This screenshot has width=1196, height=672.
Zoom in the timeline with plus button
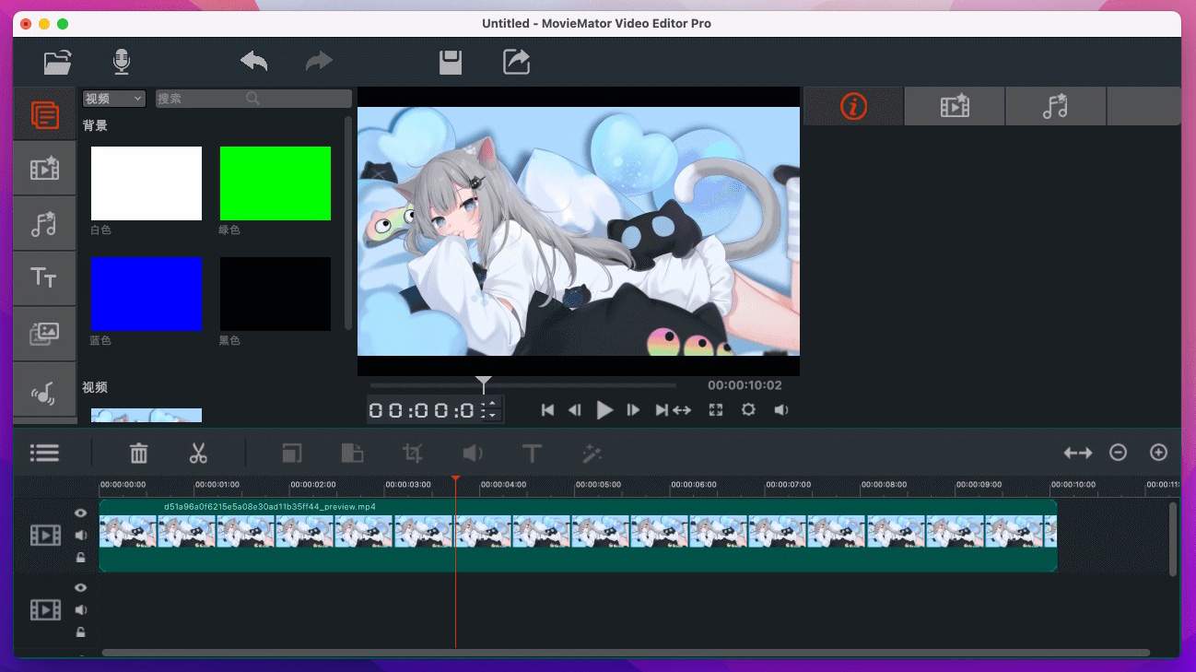(x=1158, y=453)
